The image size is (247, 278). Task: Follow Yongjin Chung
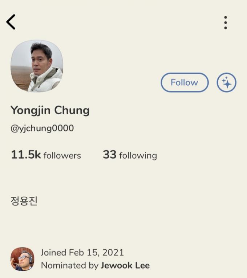(185, 83)
